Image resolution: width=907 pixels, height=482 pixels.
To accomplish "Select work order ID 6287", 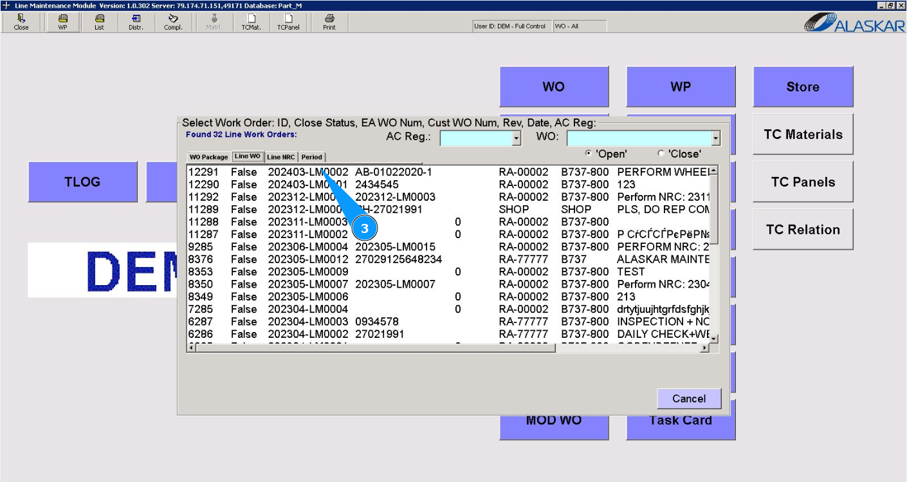I will [x=201, y=322].
